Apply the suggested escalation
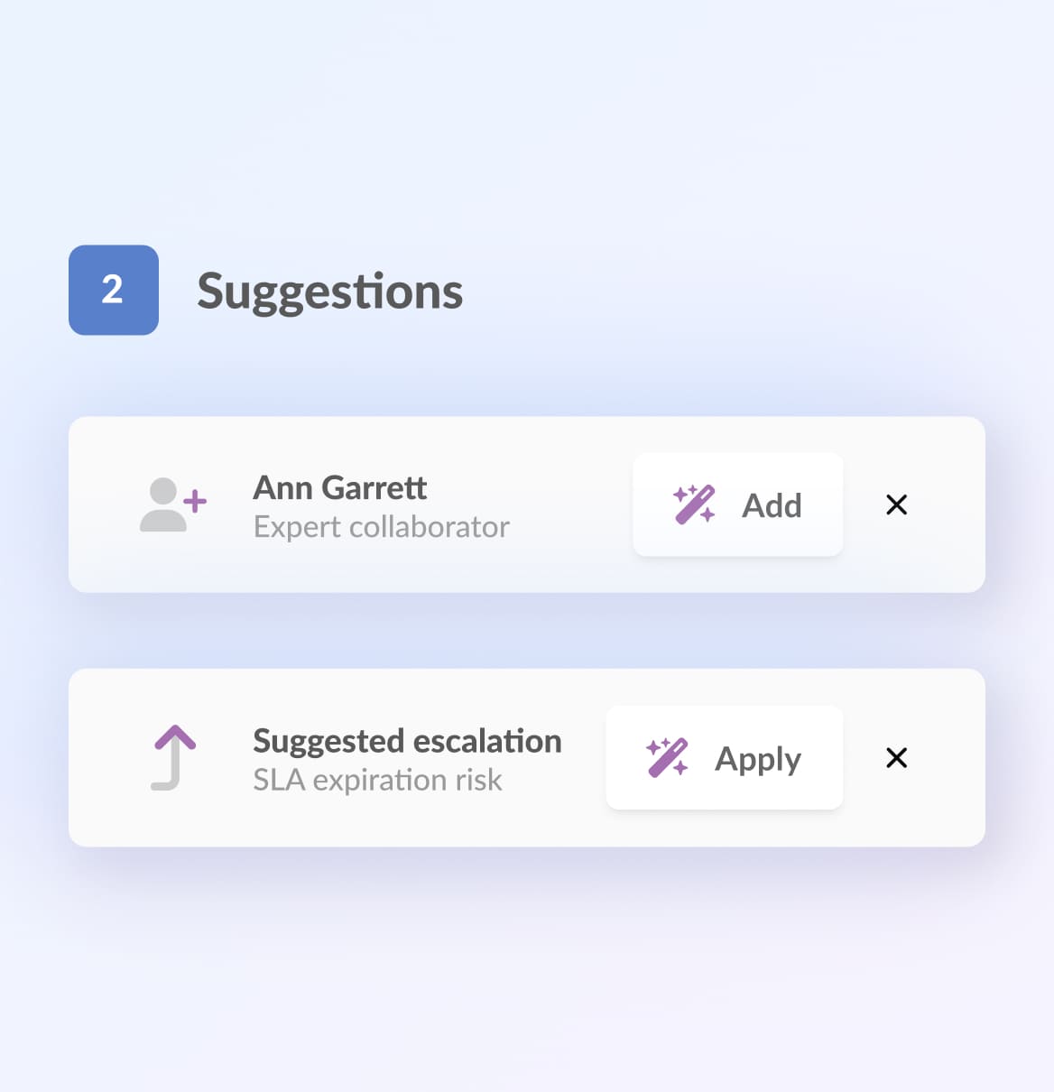Screen dimensions: 1054x1092 pos(724,758)
